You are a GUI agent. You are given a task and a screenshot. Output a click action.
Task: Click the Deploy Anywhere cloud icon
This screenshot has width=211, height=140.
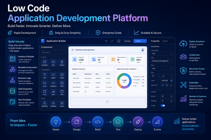(183, 44)
